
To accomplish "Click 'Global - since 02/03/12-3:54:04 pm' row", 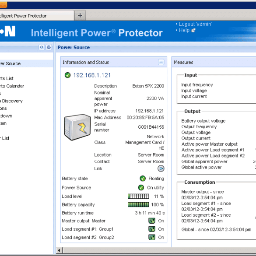I will [x=216, y=229].
